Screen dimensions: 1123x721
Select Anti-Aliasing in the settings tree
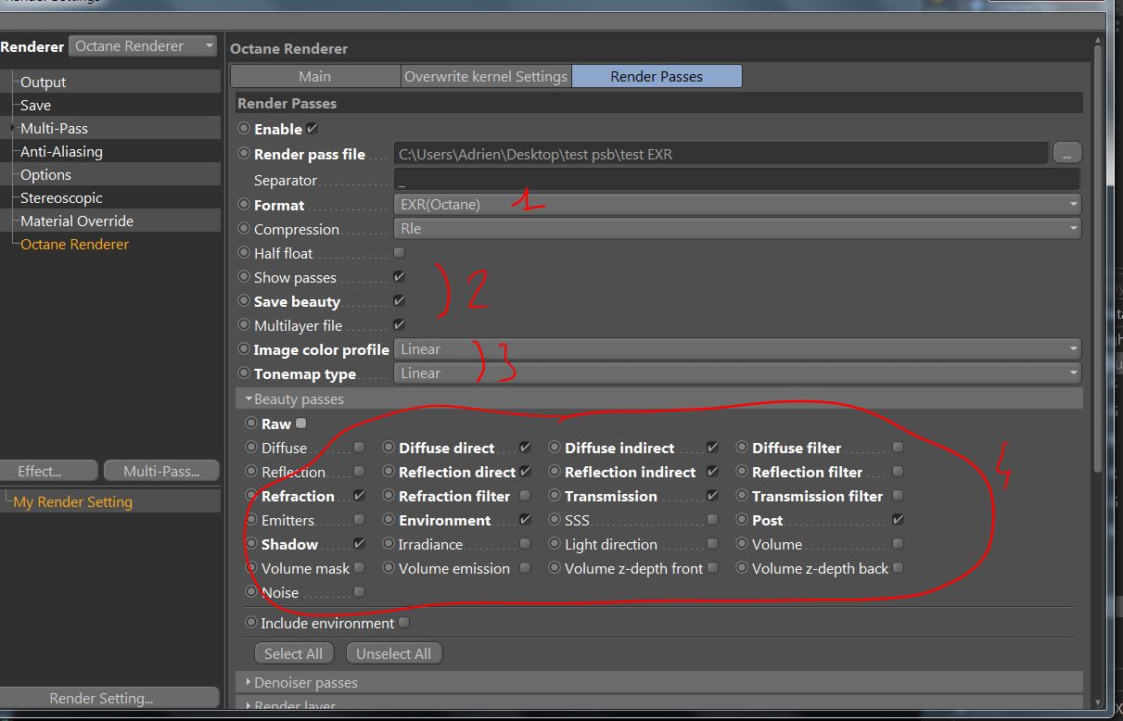pyautogui.click(x=61, y=151)
